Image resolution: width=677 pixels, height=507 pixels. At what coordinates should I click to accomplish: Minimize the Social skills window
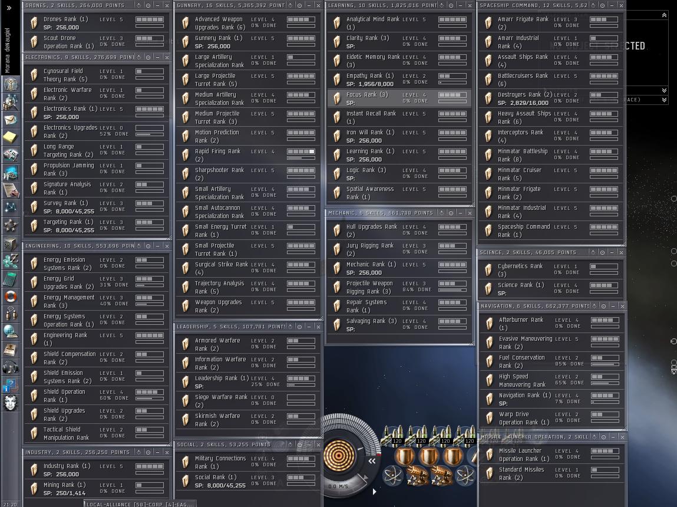tap(309, 445)
